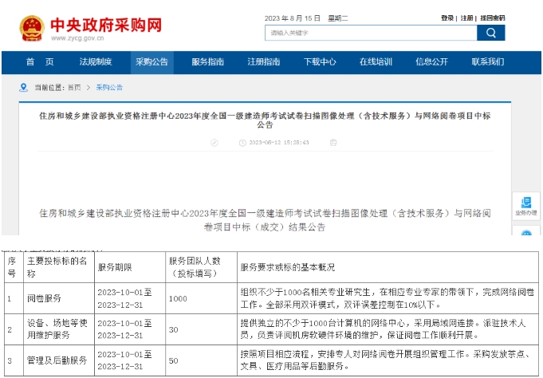Click the 中标（成交）结果公告 body heading

[265, 220]
